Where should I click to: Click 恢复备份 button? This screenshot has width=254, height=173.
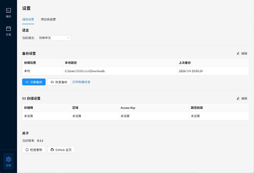click(59, 82)
